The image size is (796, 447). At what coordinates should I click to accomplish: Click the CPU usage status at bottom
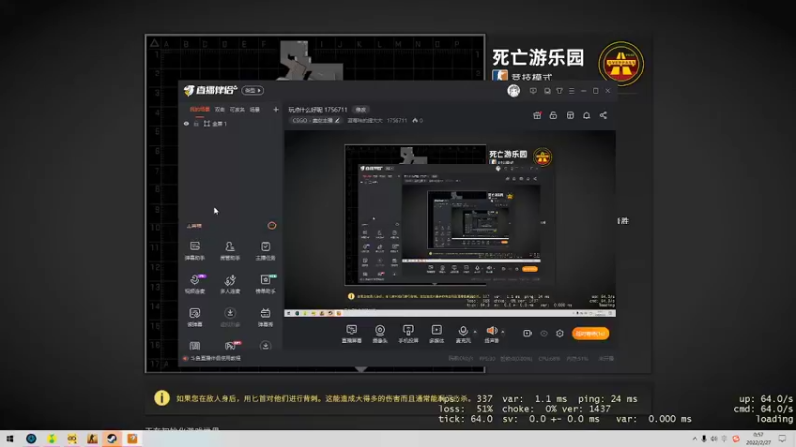pyautogui.click(x=549, y=359)
